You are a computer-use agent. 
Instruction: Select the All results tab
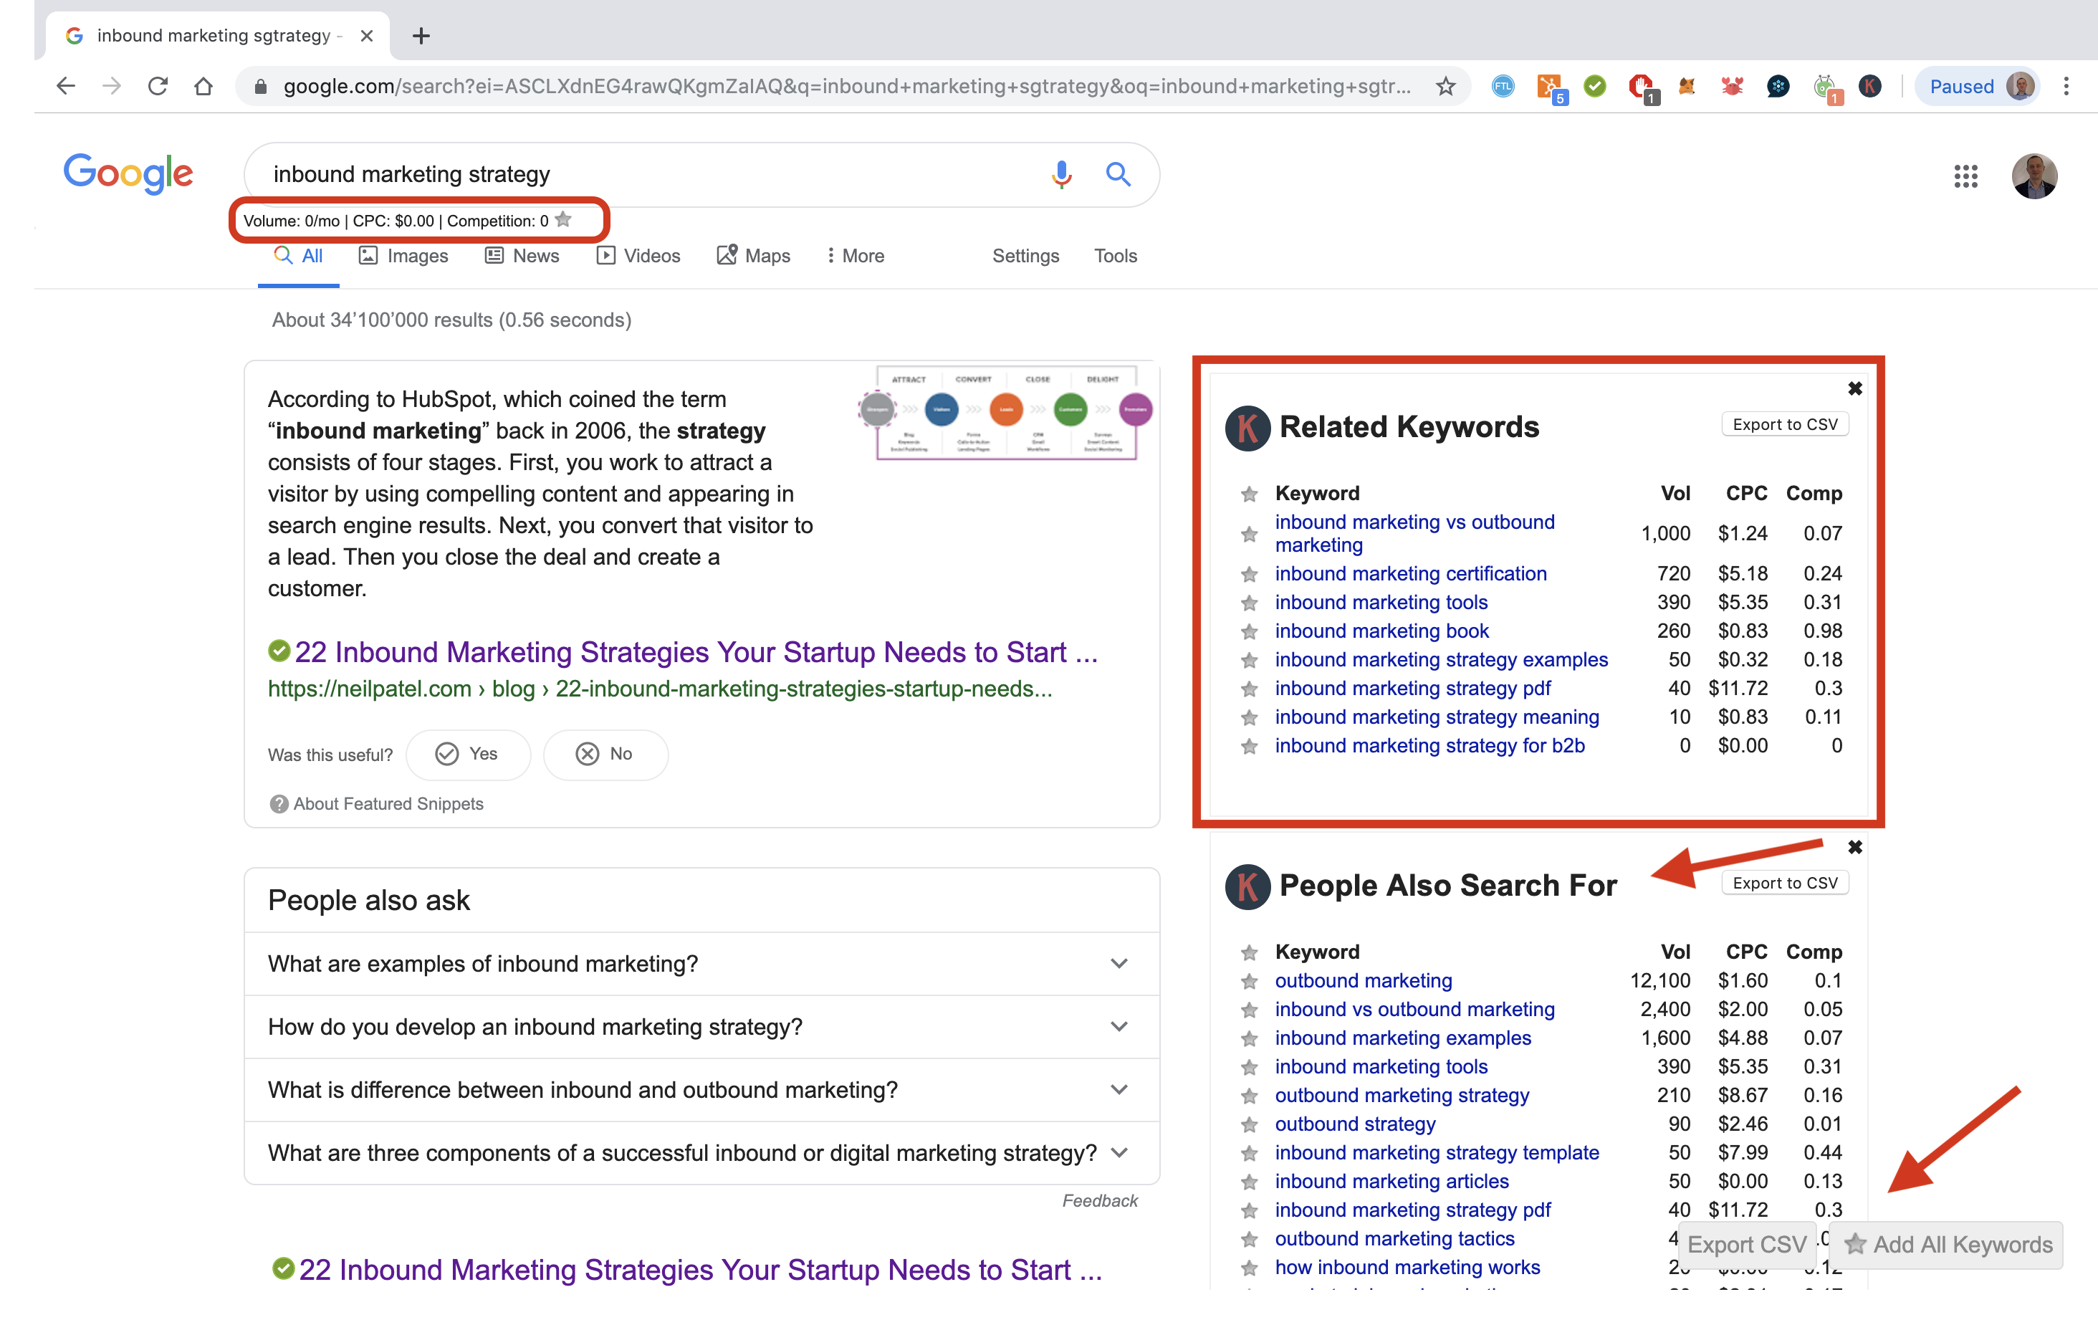pos(298,257)
